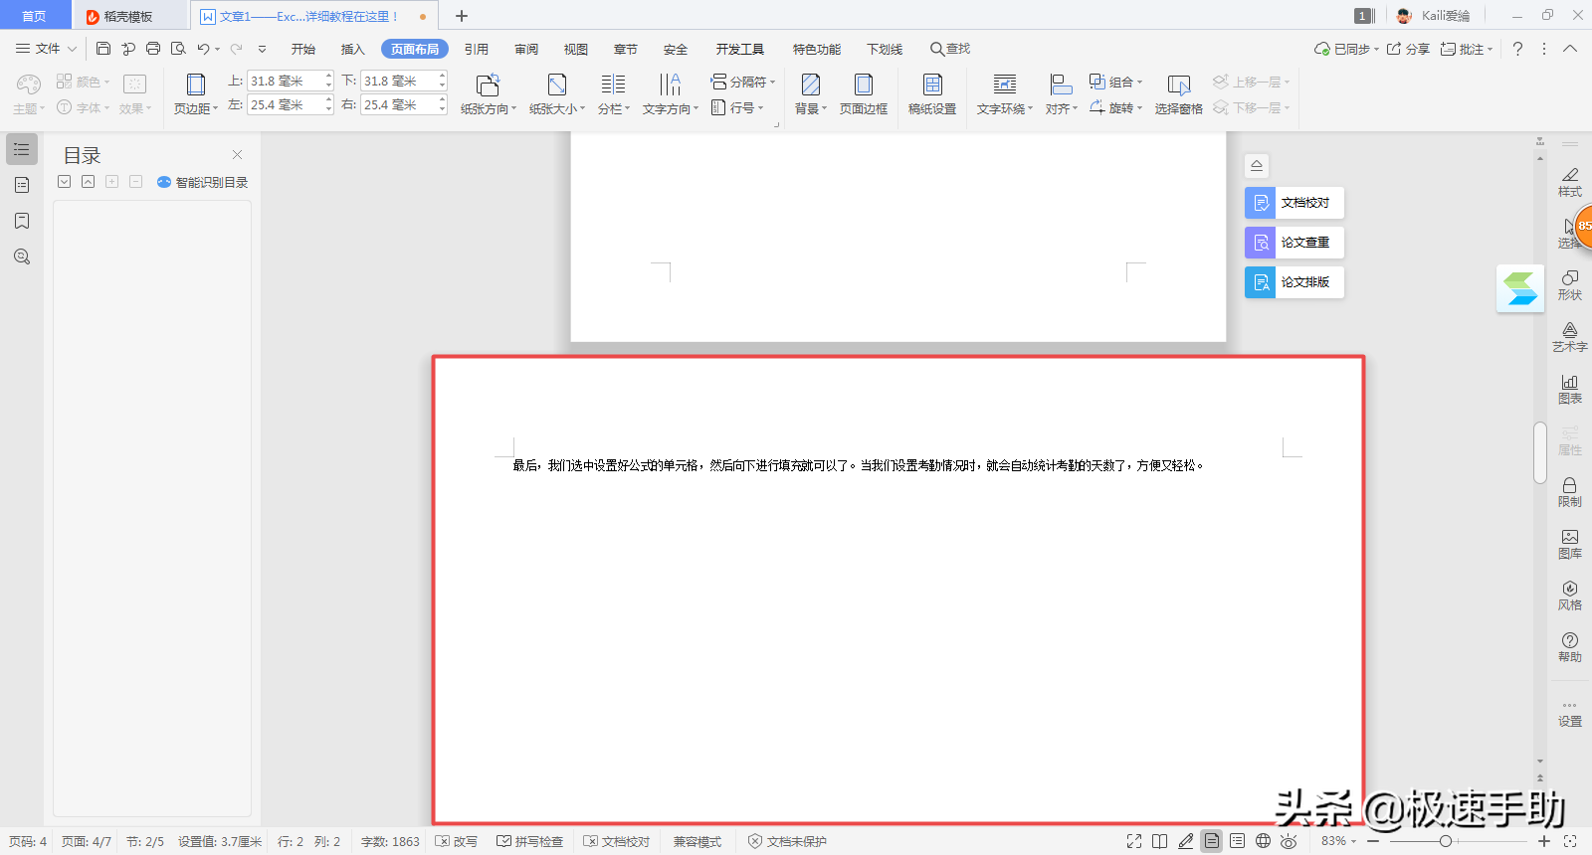Open 稿纸设置 manuscript paper settings

click(x=932, y=94)
